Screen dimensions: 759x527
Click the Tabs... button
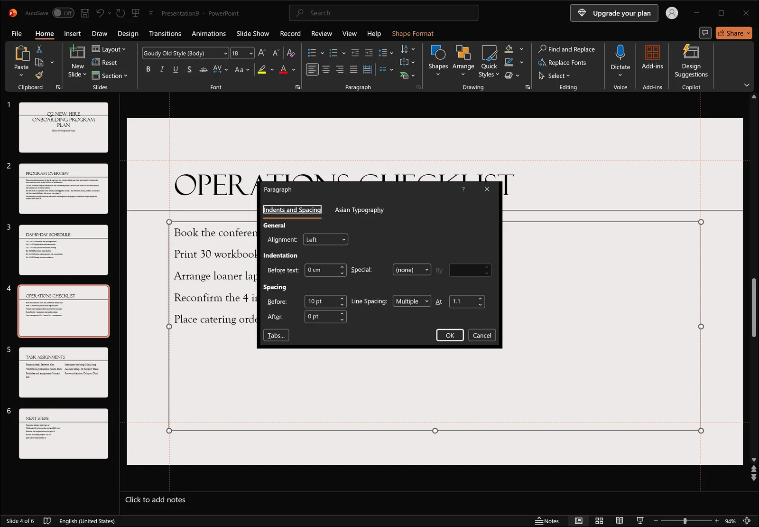276,335
